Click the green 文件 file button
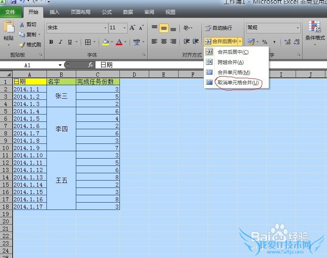 point(10,12)
